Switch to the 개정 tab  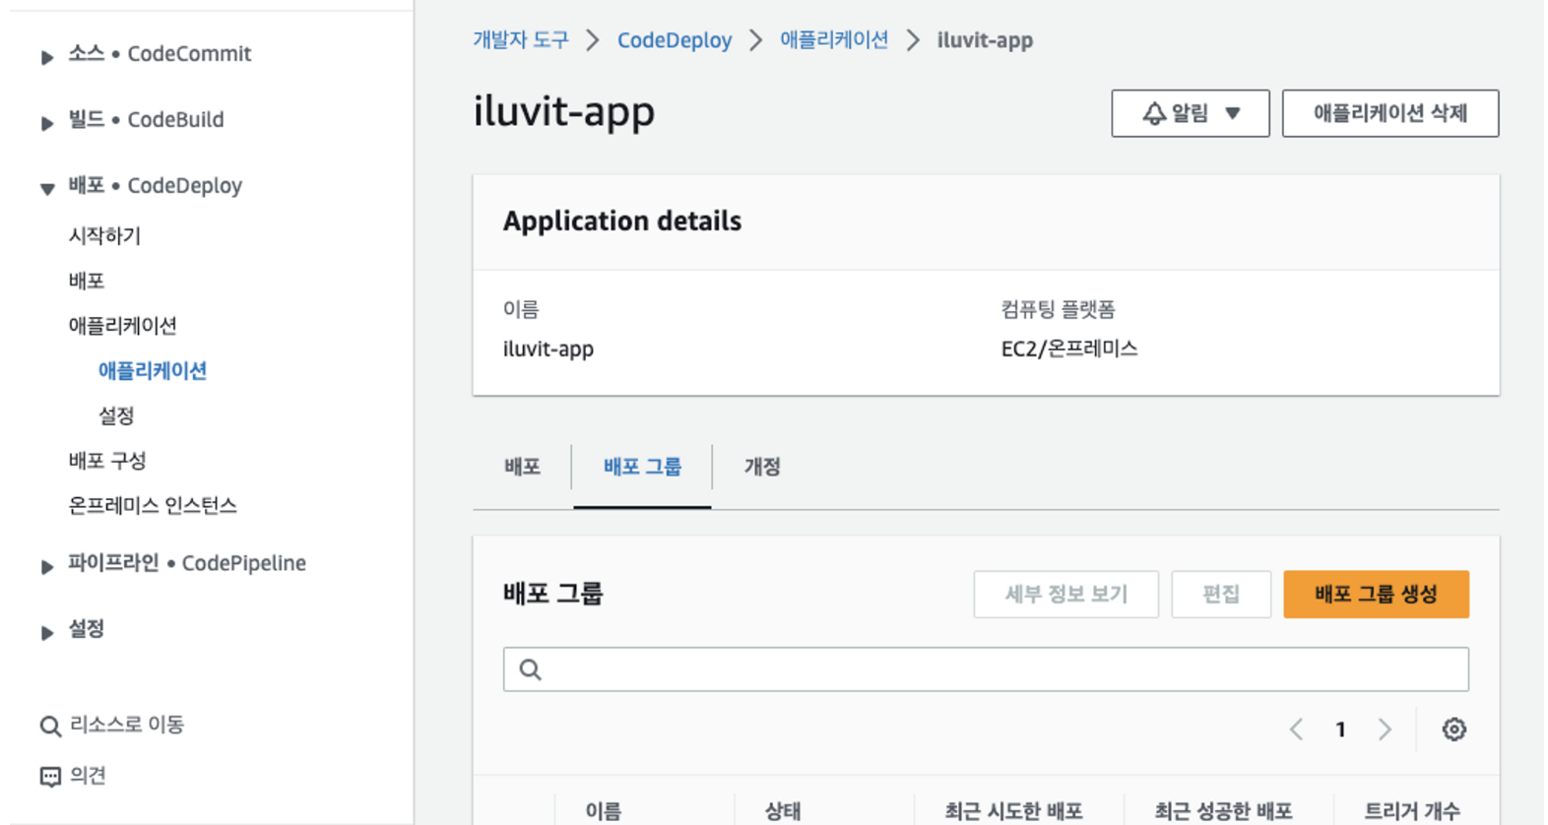762,468
